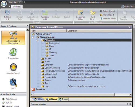135x107 pixels.
Task: Open Task Manager under Goverlan Tools
Action: [x=10, y=99]
